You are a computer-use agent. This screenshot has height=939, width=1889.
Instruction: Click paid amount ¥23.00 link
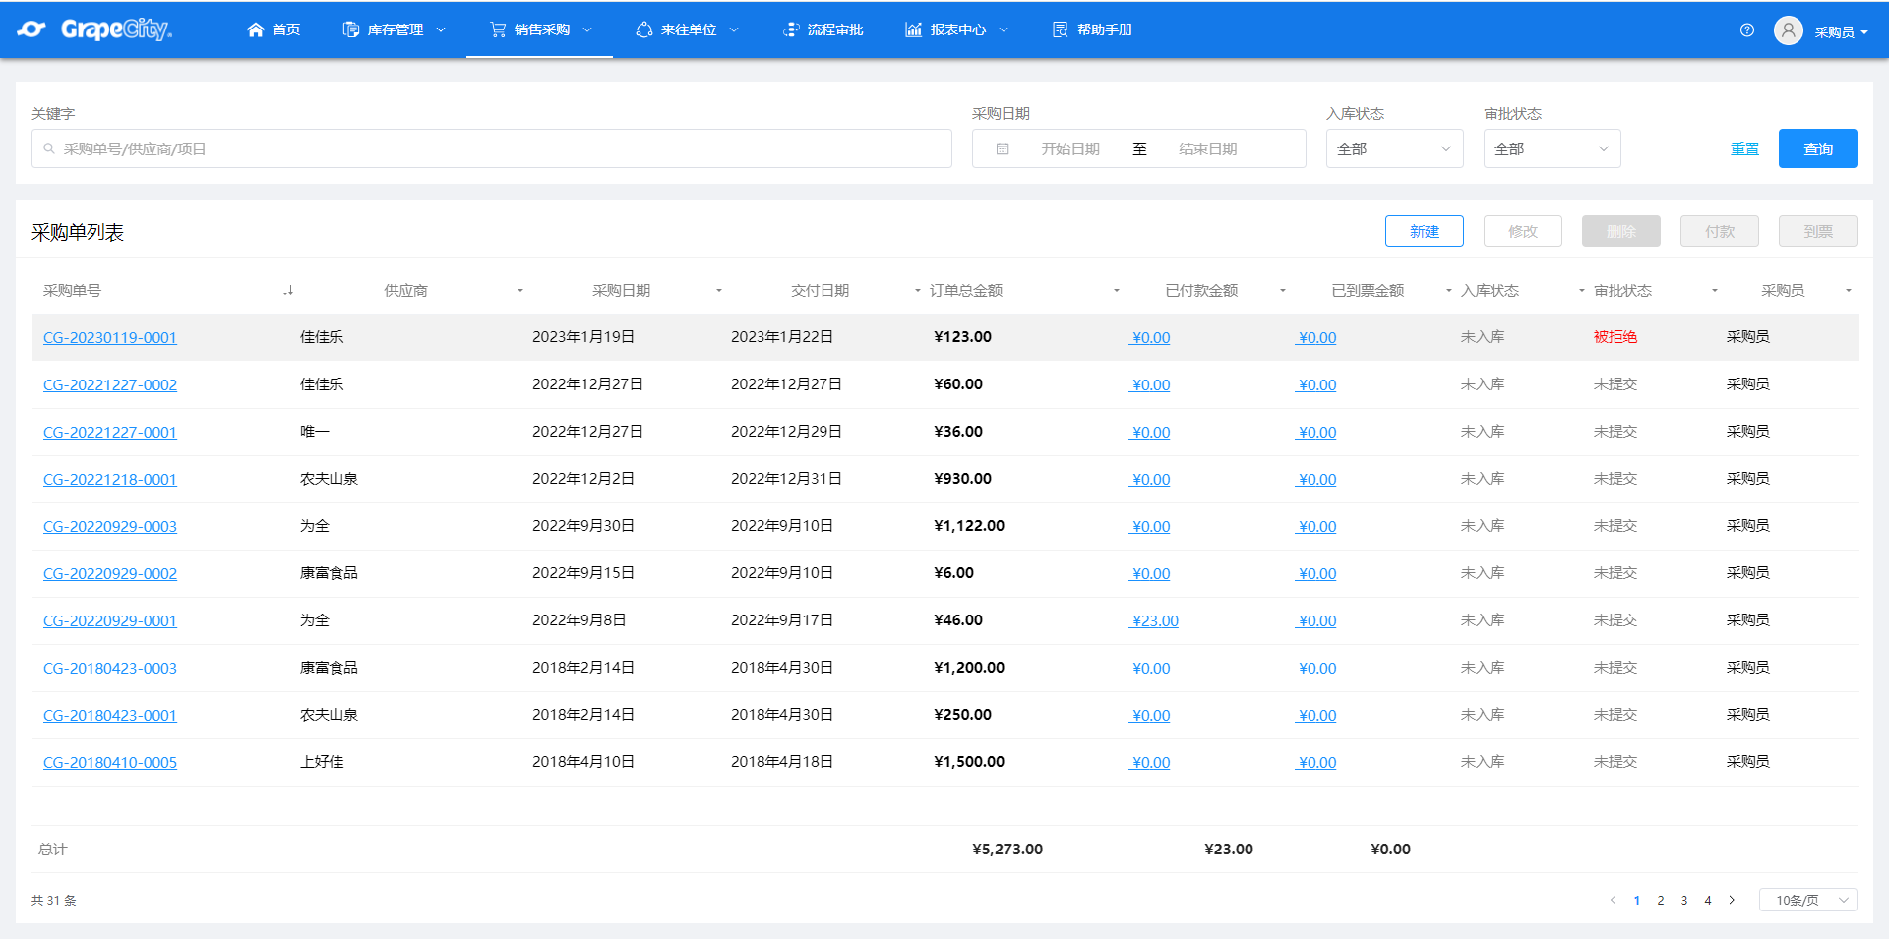1154,620
